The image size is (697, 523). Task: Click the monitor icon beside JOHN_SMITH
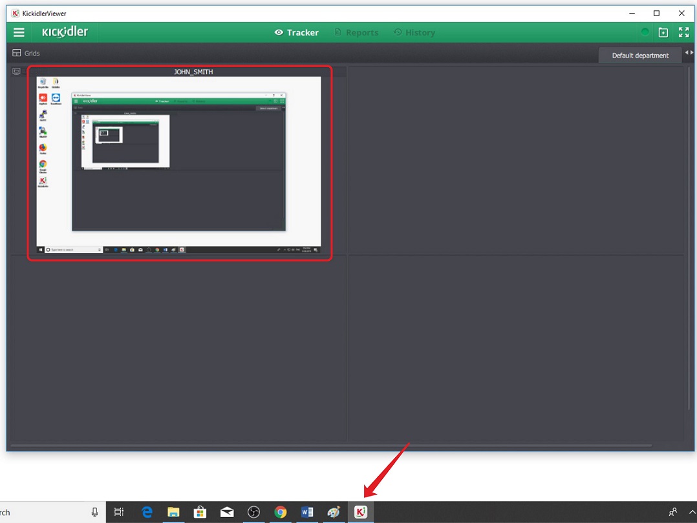(x=16, y=72)
